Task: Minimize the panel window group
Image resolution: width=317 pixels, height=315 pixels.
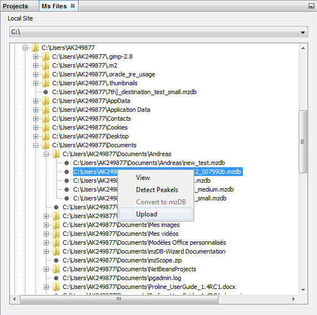Action: pyautogui.click(x=311, y=6)
